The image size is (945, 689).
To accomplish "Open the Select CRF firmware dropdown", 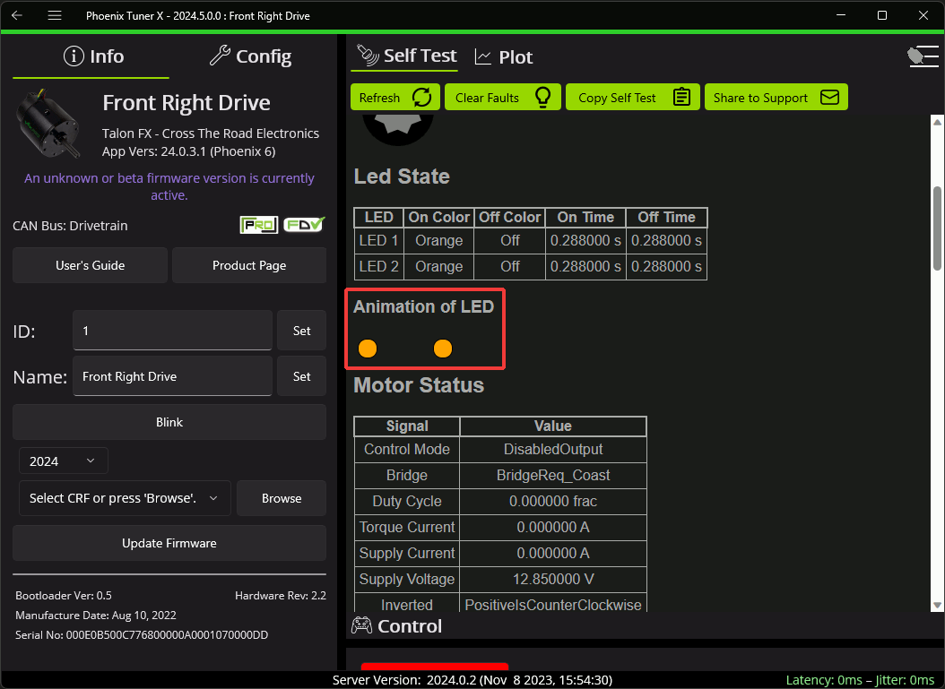I will tap(125, 498).
